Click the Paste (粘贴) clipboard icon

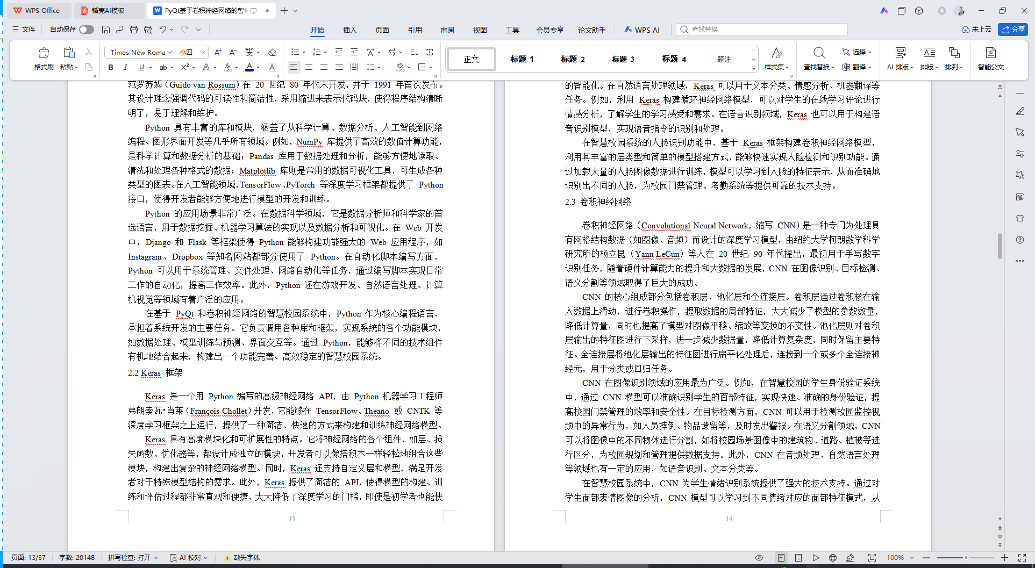coord(68,53)
